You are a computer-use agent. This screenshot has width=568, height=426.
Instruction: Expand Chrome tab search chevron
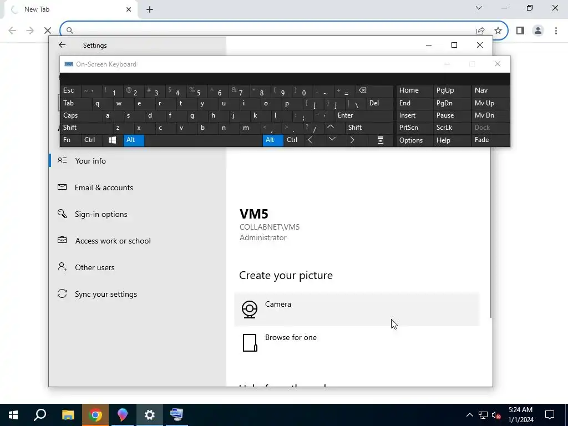[x=479, y=8]
